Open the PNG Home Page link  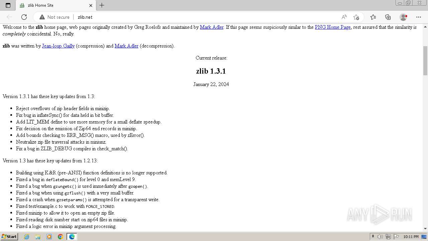pos(333,27)
